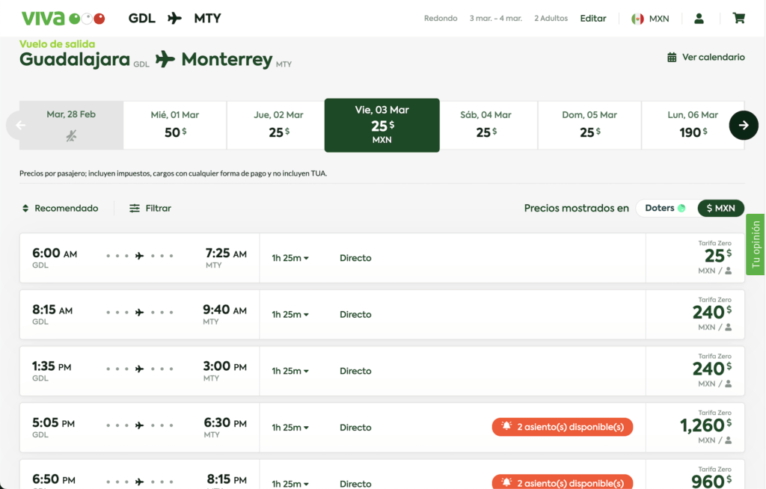Click the plane icon on the 6:00 AM flight row
Screen dimensions: 766x489
[x=140, y=256]
